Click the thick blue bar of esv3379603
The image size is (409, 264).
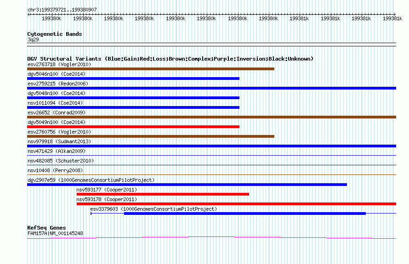click(x=245, y=213)
